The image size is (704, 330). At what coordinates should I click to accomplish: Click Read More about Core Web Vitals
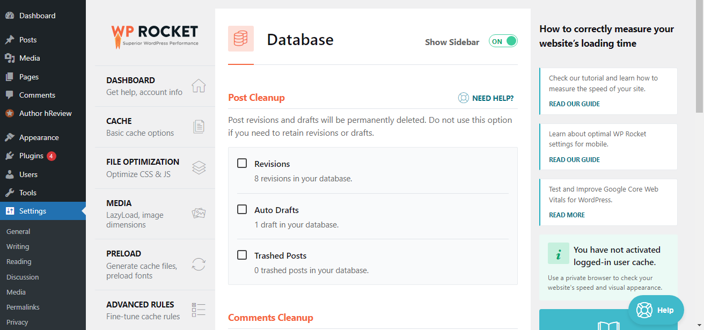pyautogui.click(x=567, y=215)
